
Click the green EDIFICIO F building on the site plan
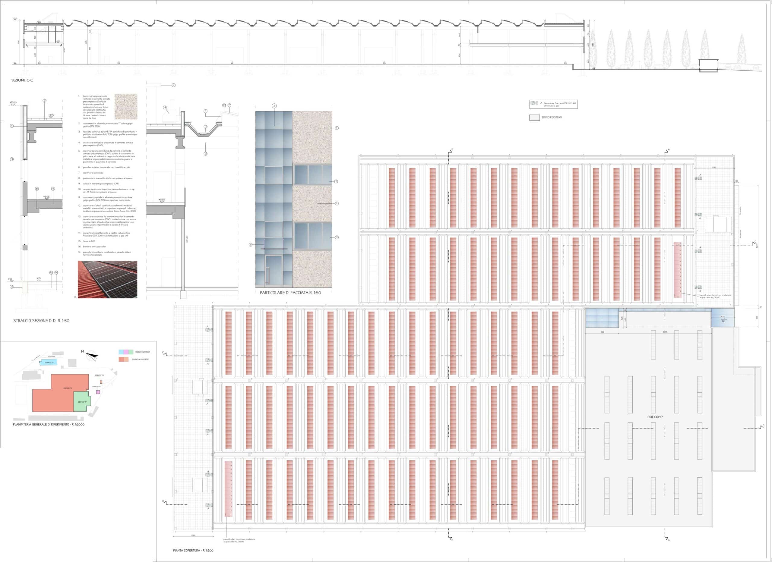[82, 402]
